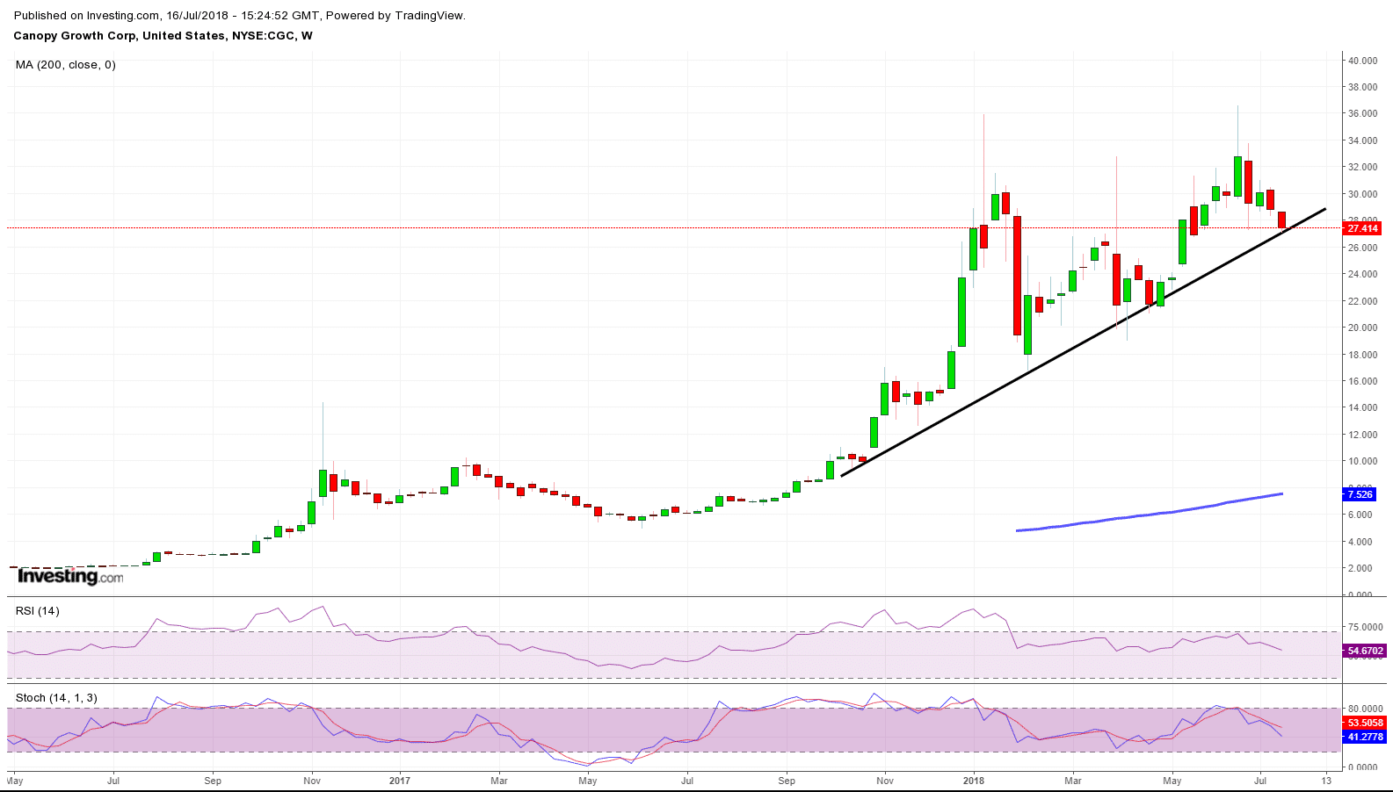
Task: Click the 75.0000 RSI axis label
Action: (1365, 628)
